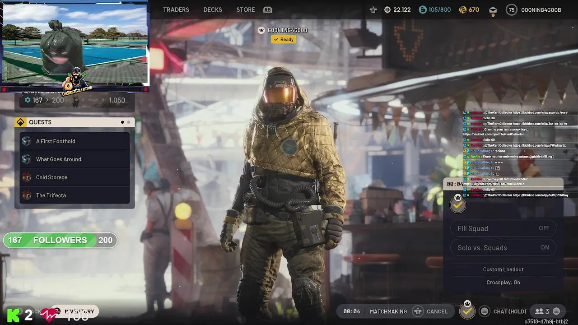This screenshot has height=325, width=578.
Task: Click the gear icon beside 167 in progress panel
Action: pos(28,100)
